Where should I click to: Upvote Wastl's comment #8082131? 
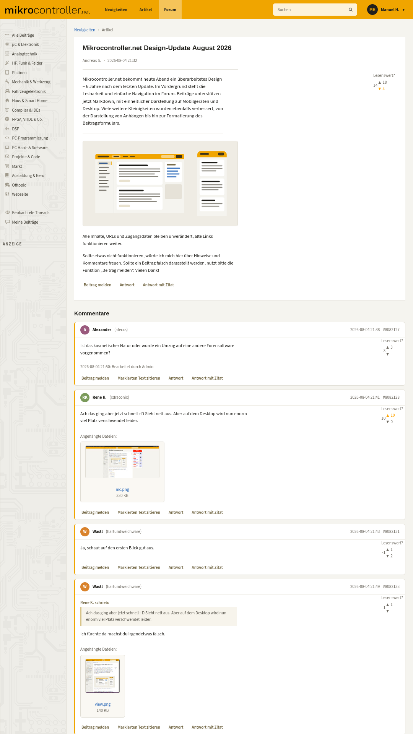coord(388,549)
